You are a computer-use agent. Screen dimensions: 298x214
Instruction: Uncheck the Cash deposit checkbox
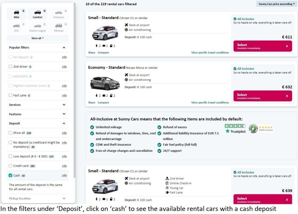(x=10, y=175)
